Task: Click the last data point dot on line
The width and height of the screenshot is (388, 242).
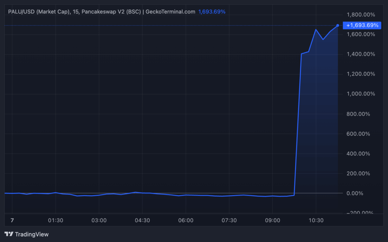Action: [338, 25]
